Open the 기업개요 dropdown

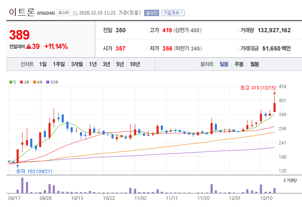[x=174, y=13]
